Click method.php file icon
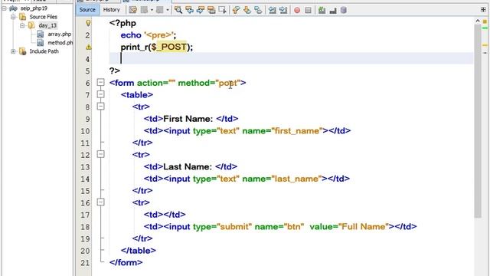Viewport: 490px width, 276px height. click(x=41, y=43)
